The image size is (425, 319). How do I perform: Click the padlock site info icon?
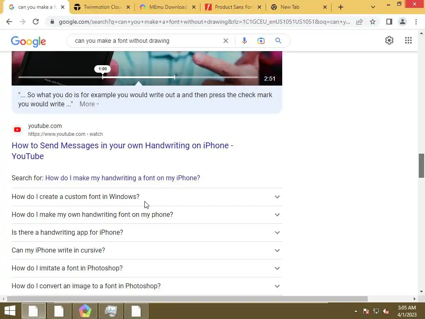coord(52,22)
